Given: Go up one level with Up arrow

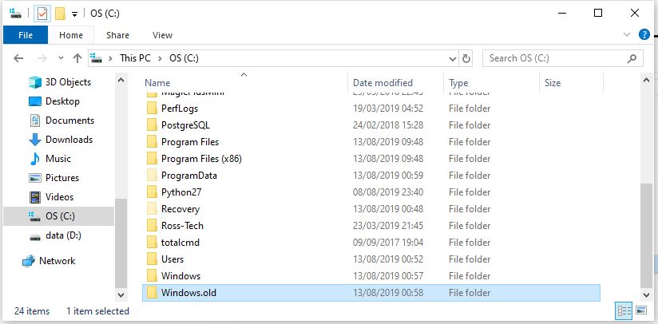Looking at the screenshot, I should click(77, 58).
